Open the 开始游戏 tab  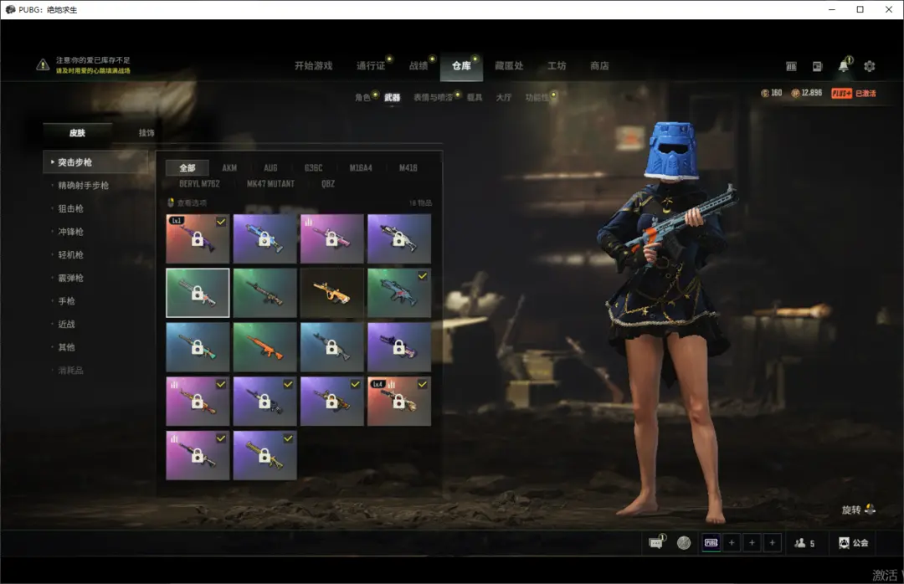314,66
